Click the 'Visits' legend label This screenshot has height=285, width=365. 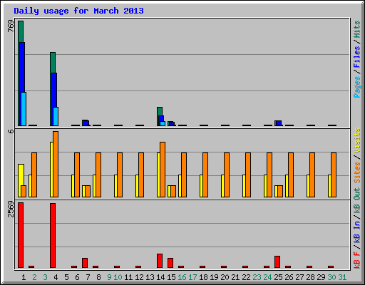356,141
